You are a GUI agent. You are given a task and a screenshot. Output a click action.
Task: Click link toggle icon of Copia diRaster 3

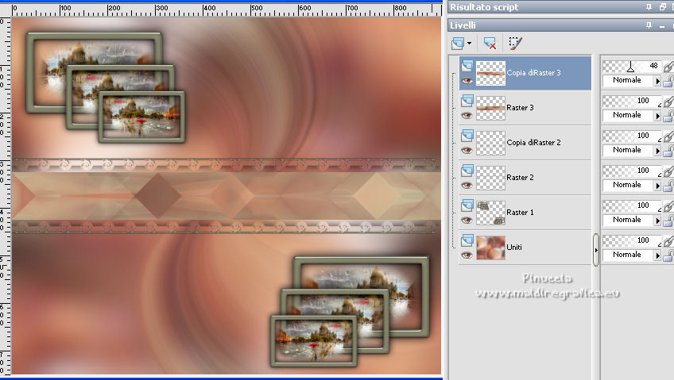[x=668, y=67]
